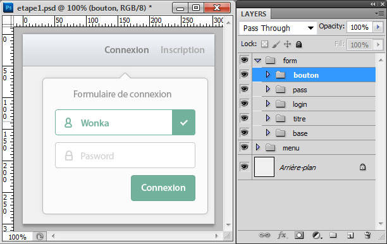Add a layer mask
The height and width of the screenshot is (244, 387).
click(x=299, y=235)
